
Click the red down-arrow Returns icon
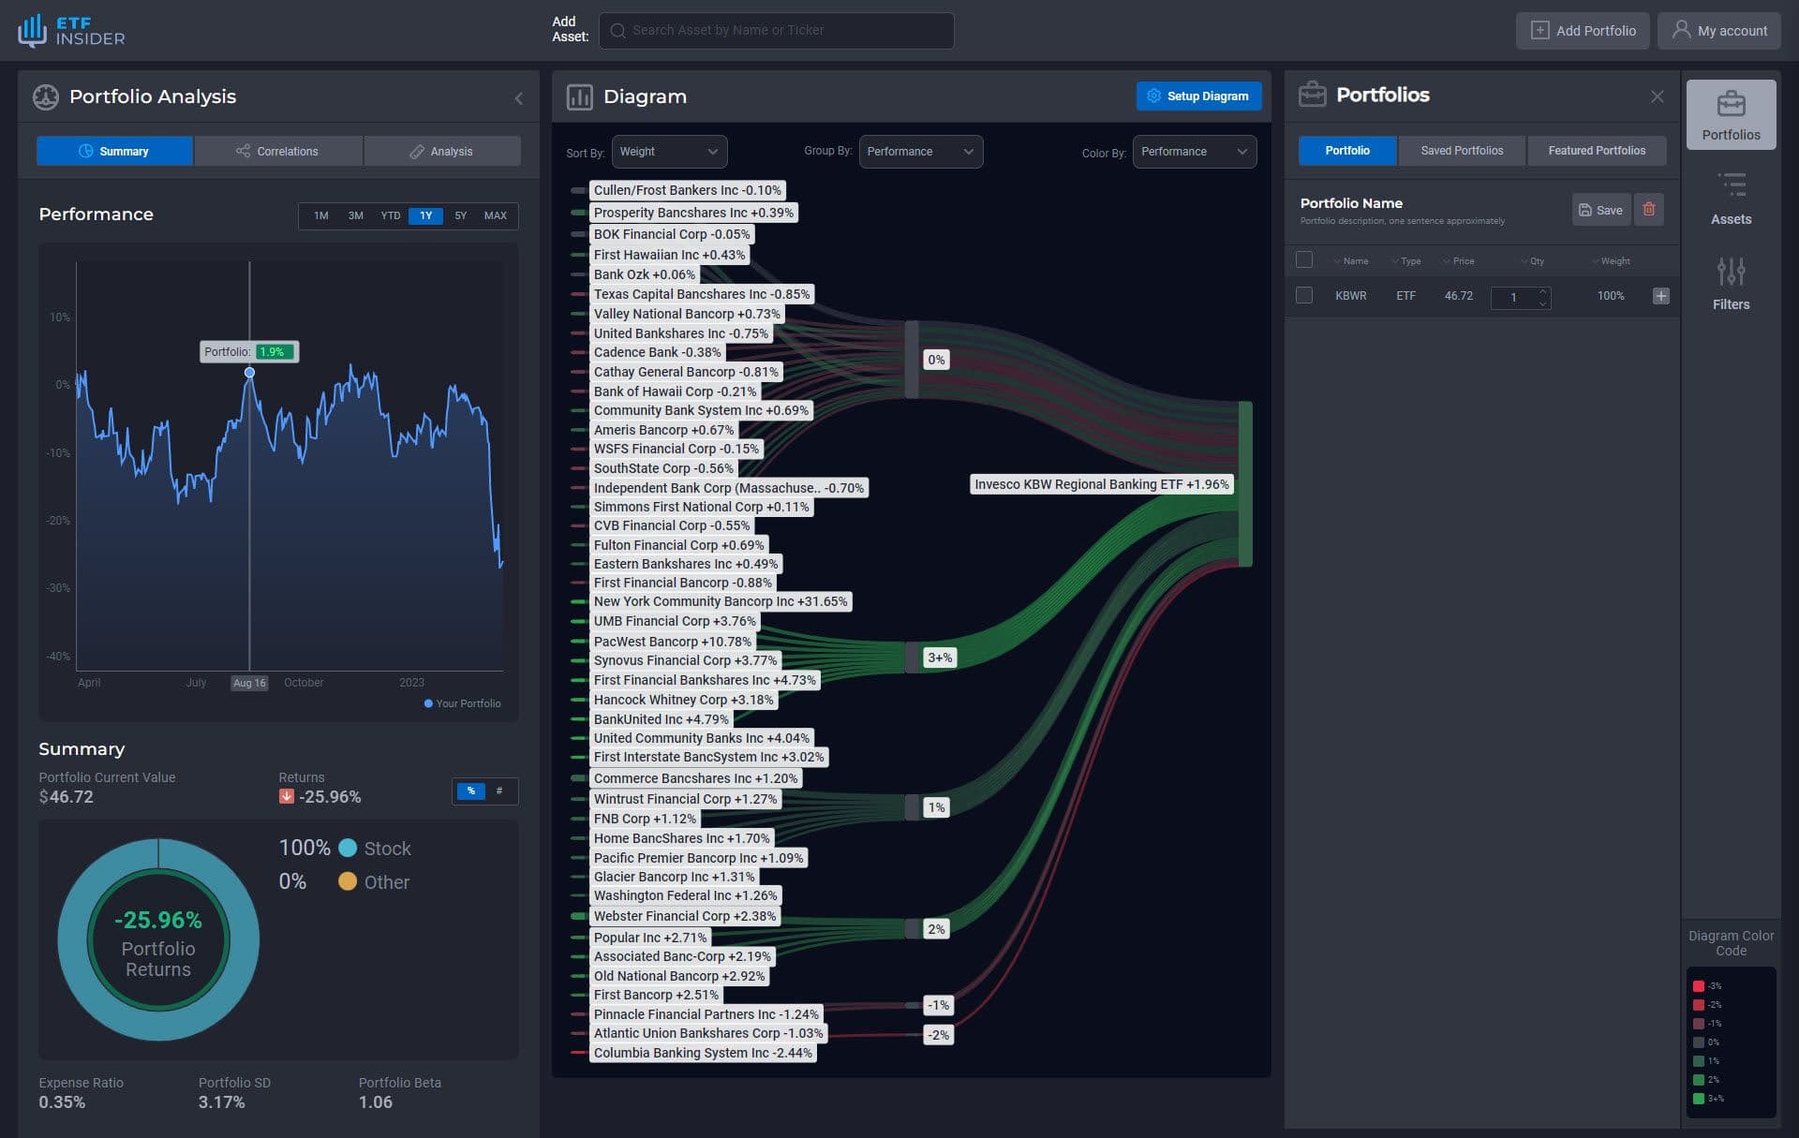[287, 796]
